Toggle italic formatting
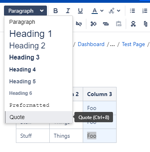The height and width of the screenshot is (152, 150). (68, 11)
